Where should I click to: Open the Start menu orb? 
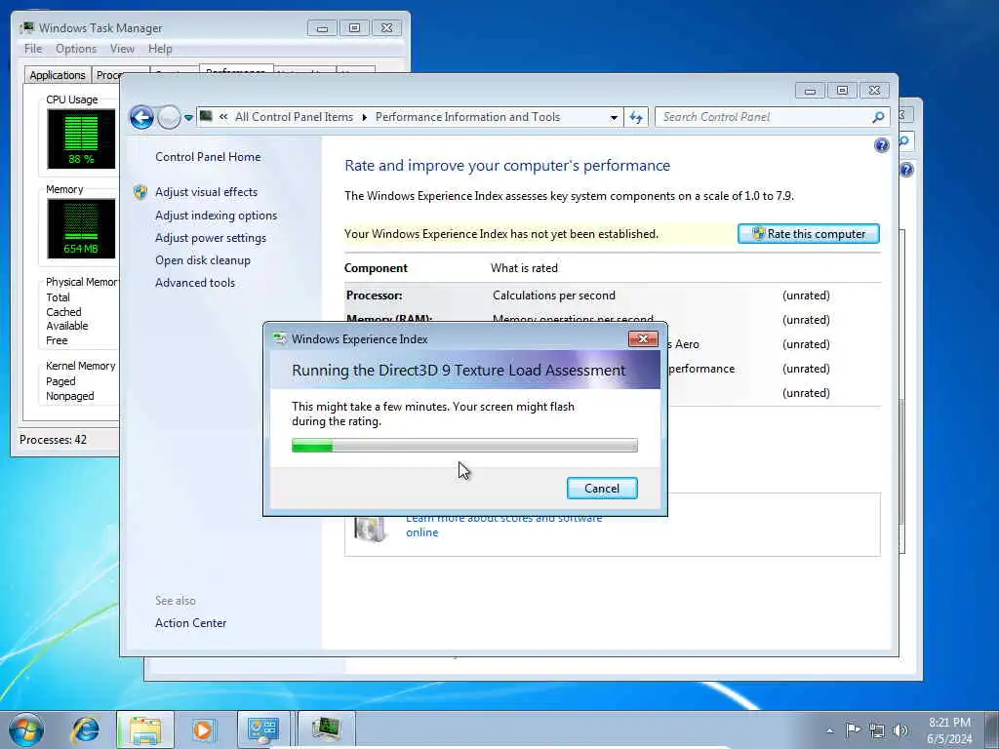26,729
